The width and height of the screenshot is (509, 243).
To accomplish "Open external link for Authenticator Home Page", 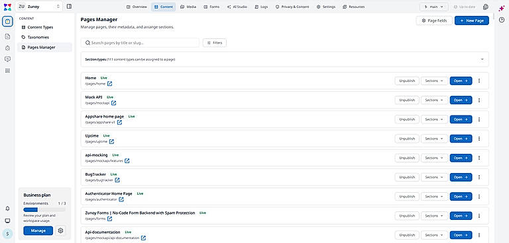I will [121, 199].
